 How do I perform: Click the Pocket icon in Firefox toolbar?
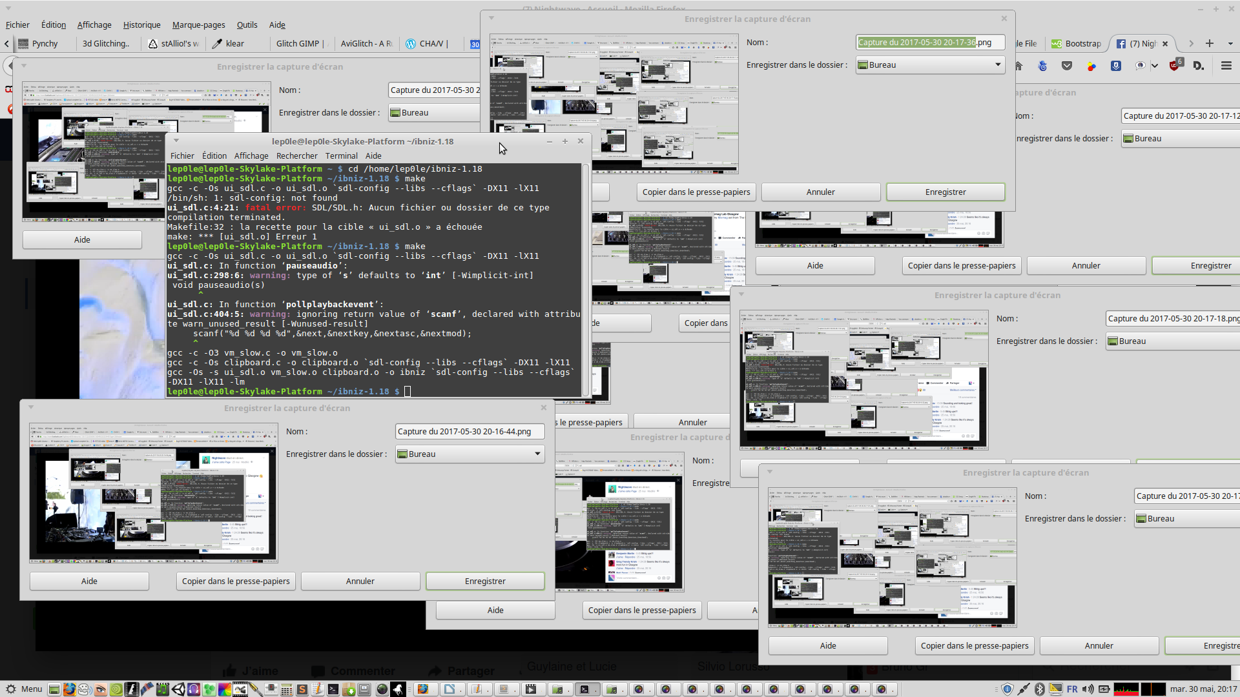(x=1067, y=66)
